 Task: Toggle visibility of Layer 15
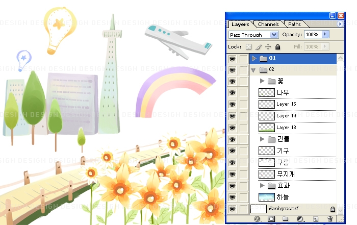point(232,104)
